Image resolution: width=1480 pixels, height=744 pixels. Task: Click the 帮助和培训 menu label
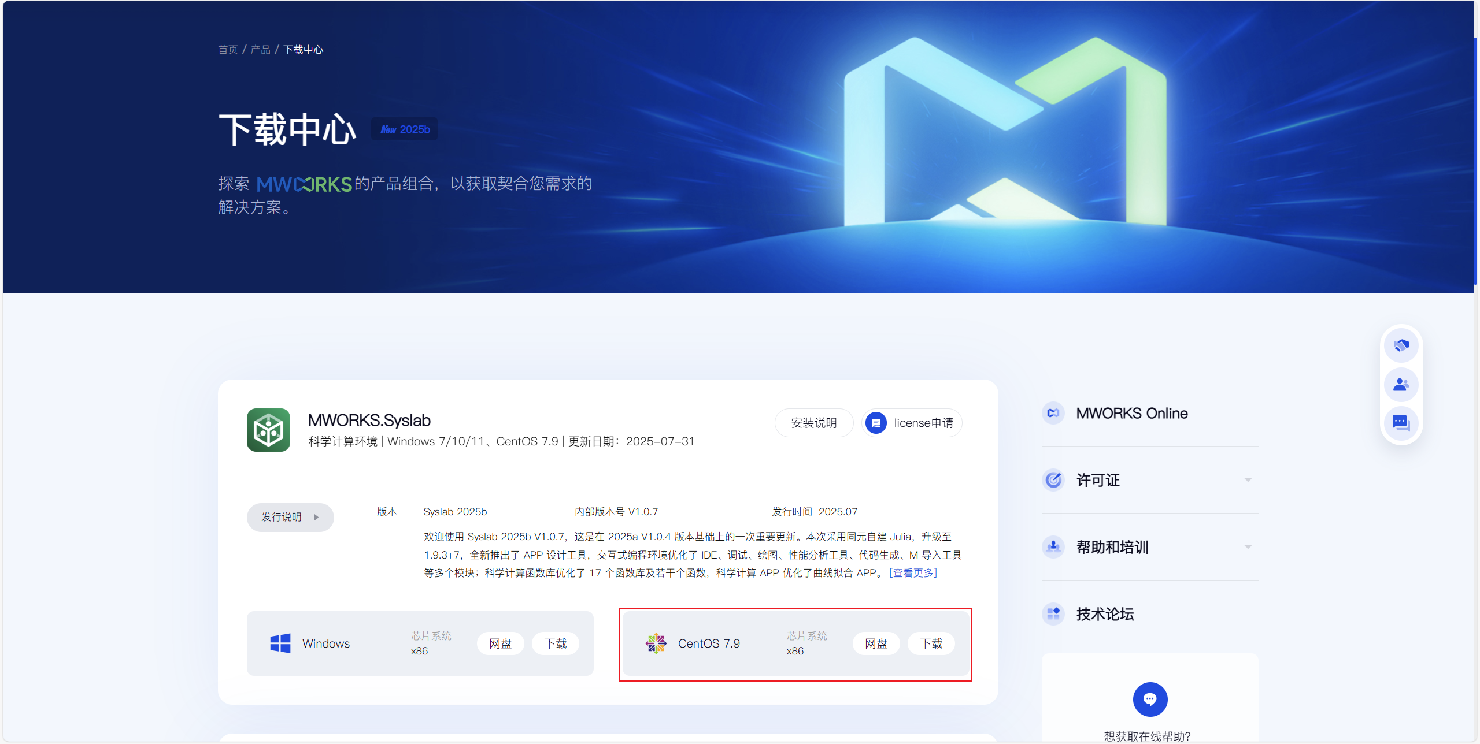tap(1112, 547)
